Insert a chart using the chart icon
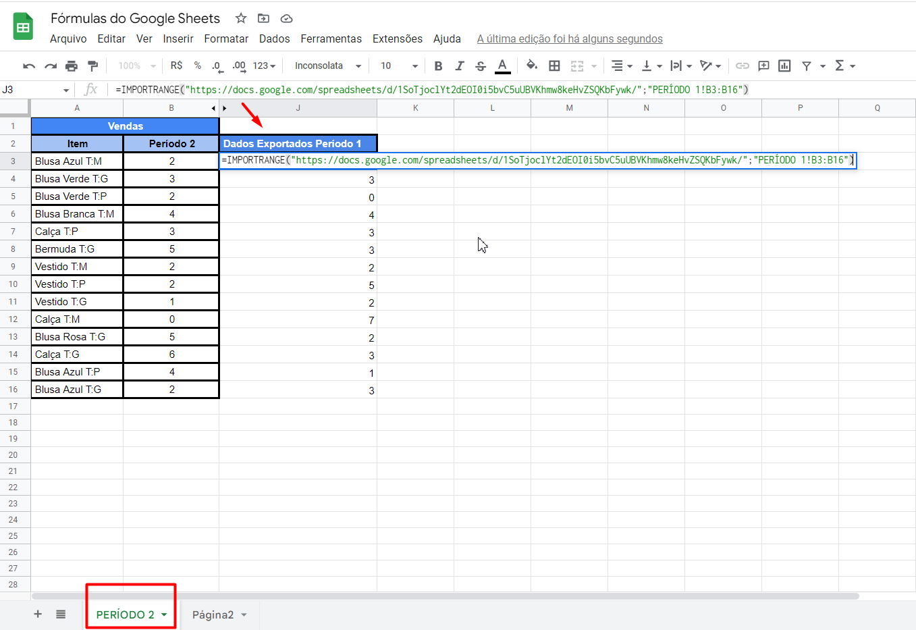Viewport: 916px width, 630px height. click(784, 65)
